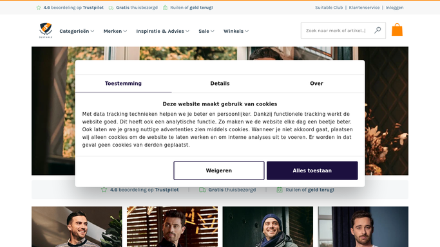This screenshot has width=440, height=247.
Task: Click the Suitable shield logo
Action: [46, 30]
